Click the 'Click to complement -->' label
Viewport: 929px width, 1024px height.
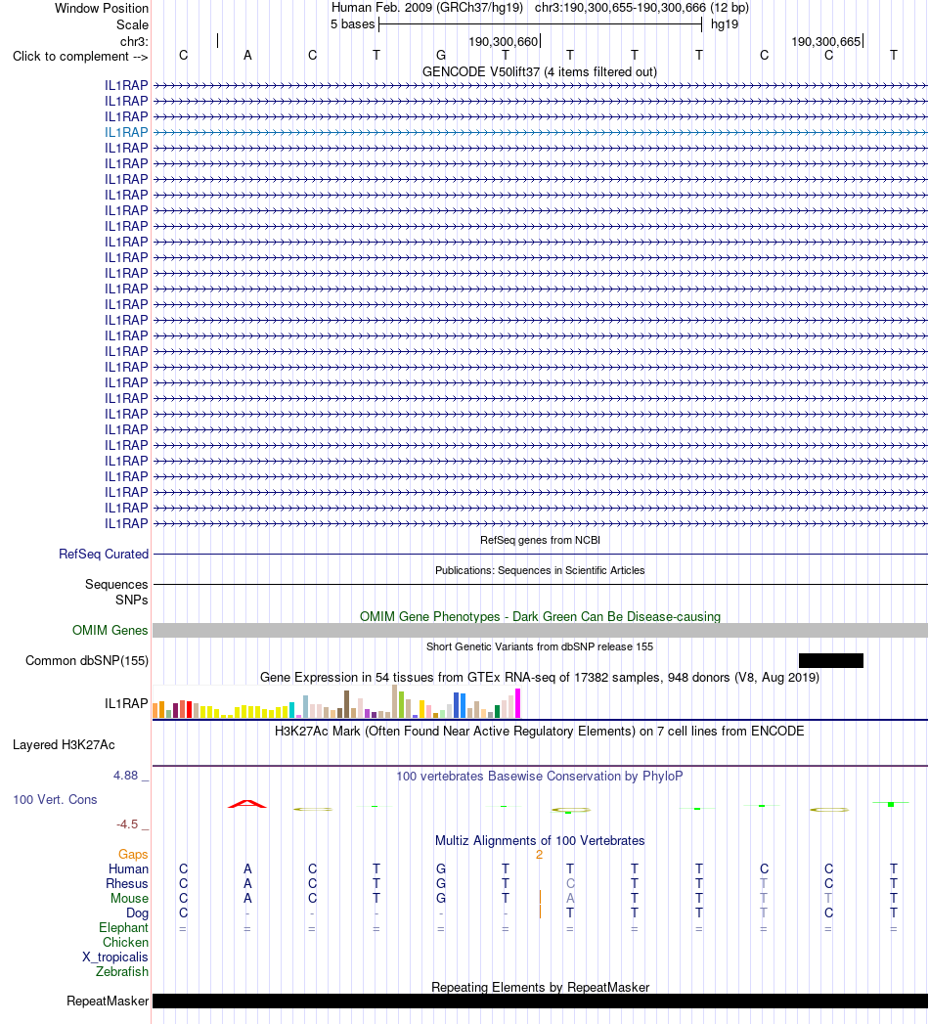80,56
